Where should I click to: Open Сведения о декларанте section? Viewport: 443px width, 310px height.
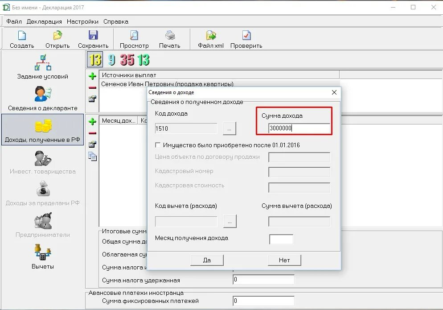pos(42,99)
